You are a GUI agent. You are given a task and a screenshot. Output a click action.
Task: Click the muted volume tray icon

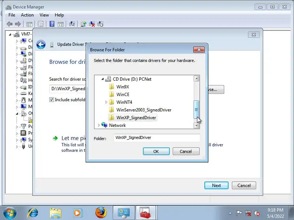click(257, 213)
